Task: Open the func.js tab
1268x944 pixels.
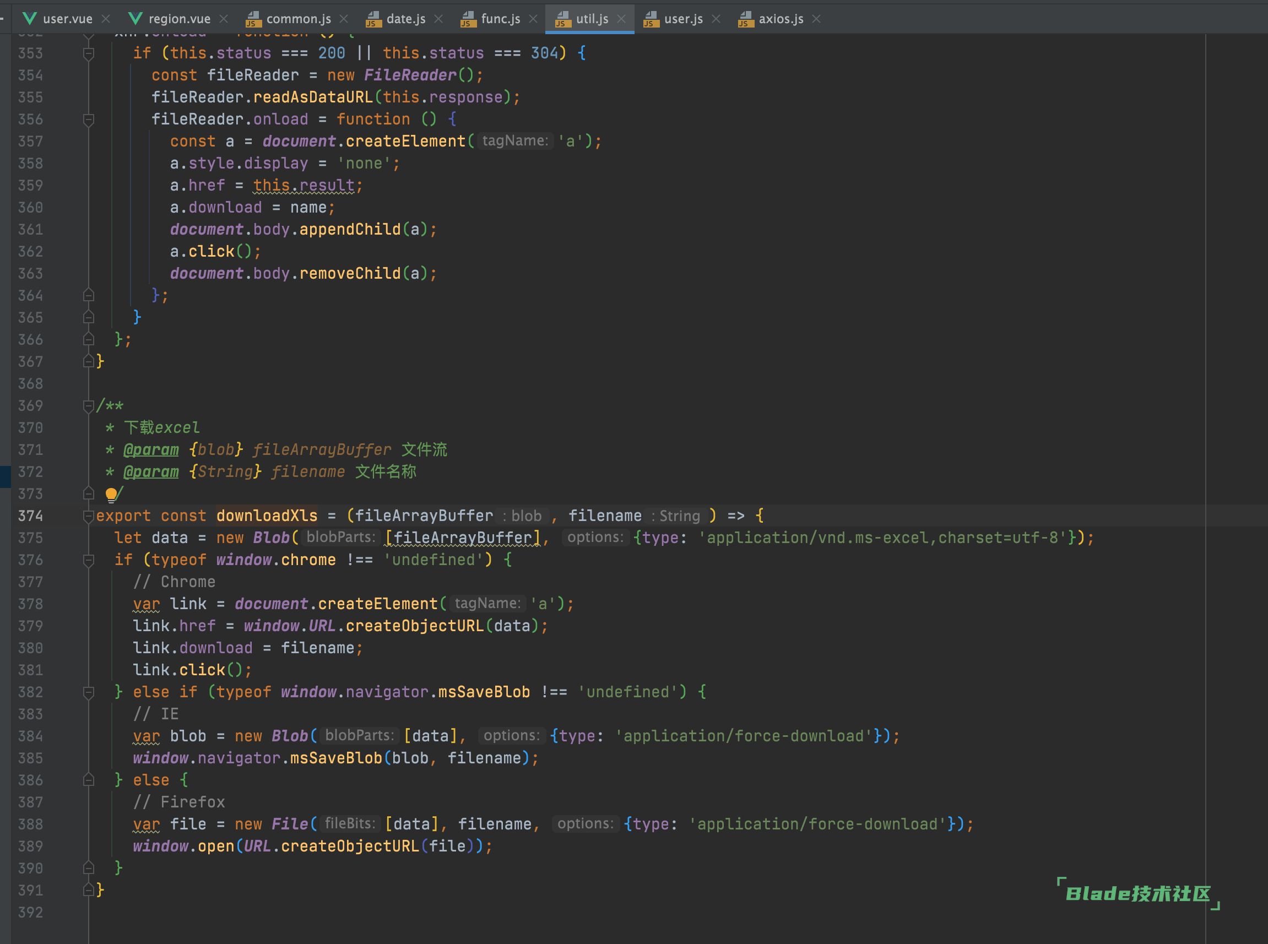Action: pyautogui.click(x=500, y=19)
